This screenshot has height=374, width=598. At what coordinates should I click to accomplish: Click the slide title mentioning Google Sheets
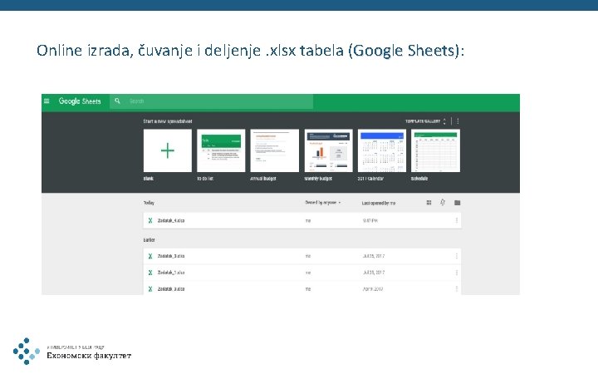click(250, 51)
